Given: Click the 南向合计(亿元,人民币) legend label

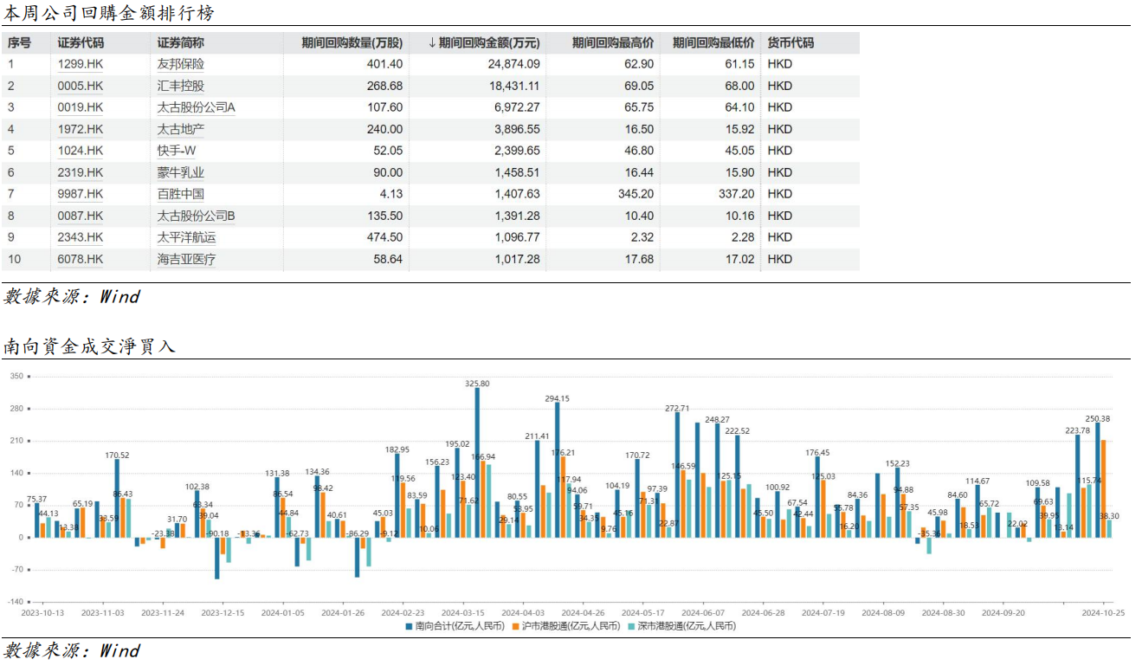Looking at the screenshot, I should click(x=459, y=626).
